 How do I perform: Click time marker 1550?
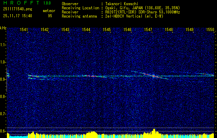coord(210,29)
